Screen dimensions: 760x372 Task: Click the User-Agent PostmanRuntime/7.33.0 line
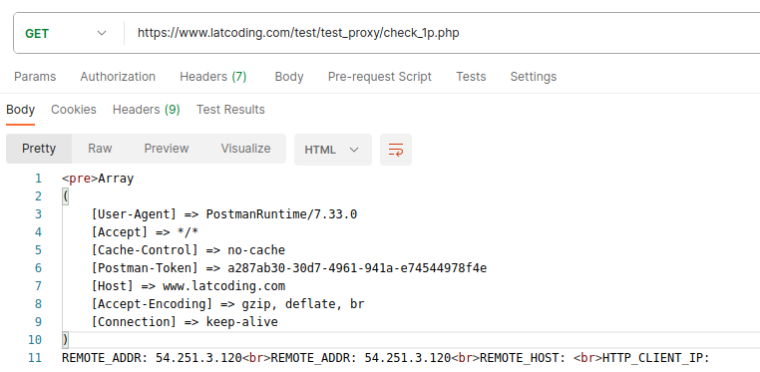pyautogui.click(x=224, y=214)
